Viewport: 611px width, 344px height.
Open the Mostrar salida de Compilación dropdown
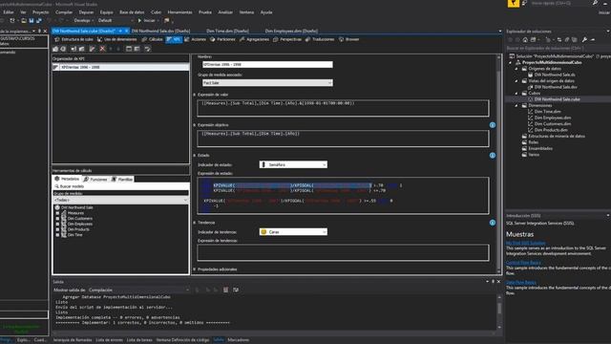pos(139,290)
